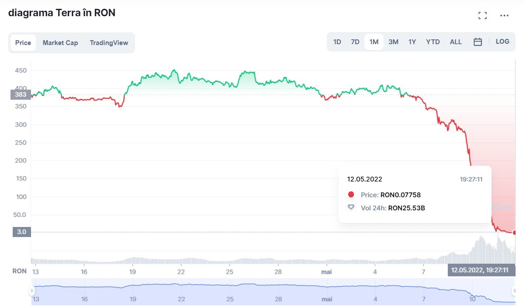Image resolution: width=523 pixels, height=307 pixels.
Task: Click the right handle of range navigator
Action: coord(514,291)
